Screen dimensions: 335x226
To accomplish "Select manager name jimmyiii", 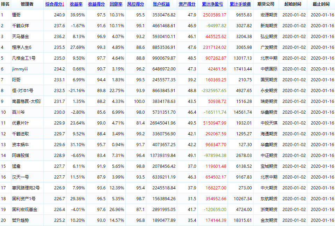I will coord(20,69).
